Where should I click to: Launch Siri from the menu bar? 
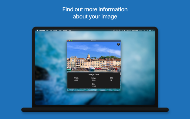point(150,30)
